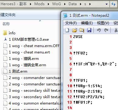Select ERM脚本管理v1.0.exe application icon
The image size is (118, 110).
5,39
